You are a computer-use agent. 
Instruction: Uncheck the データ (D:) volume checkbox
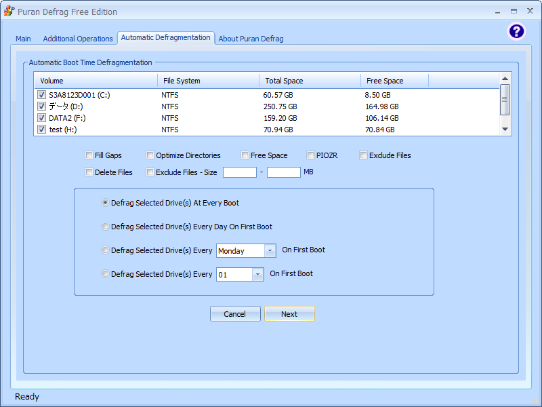click(x=41, y=106)
